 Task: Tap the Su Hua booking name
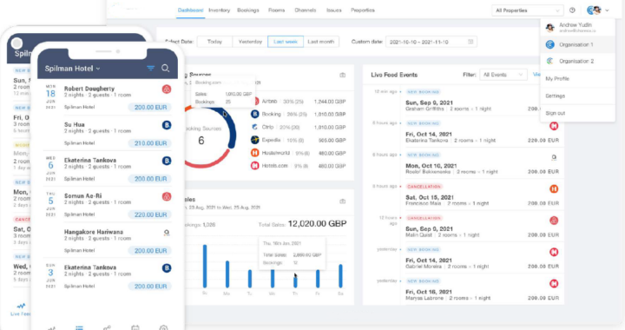75,124
